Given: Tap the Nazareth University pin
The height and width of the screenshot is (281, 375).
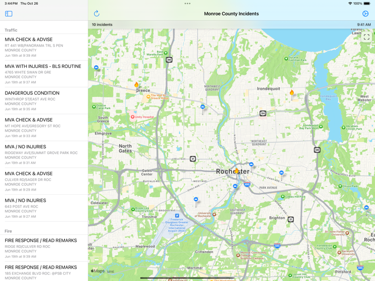Looking at the screenshot, I should point(339,252).
